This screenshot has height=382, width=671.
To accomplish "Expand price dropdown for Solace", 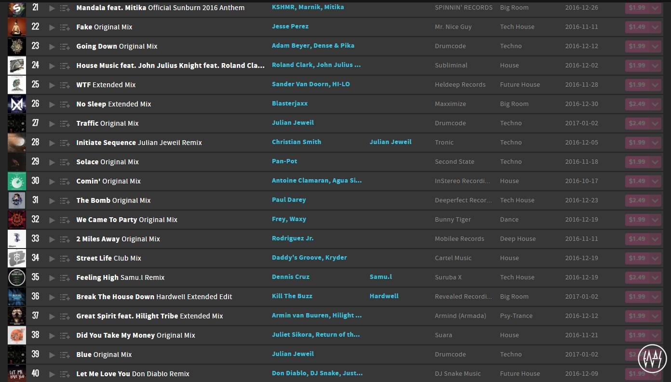I will click(655, 162).
